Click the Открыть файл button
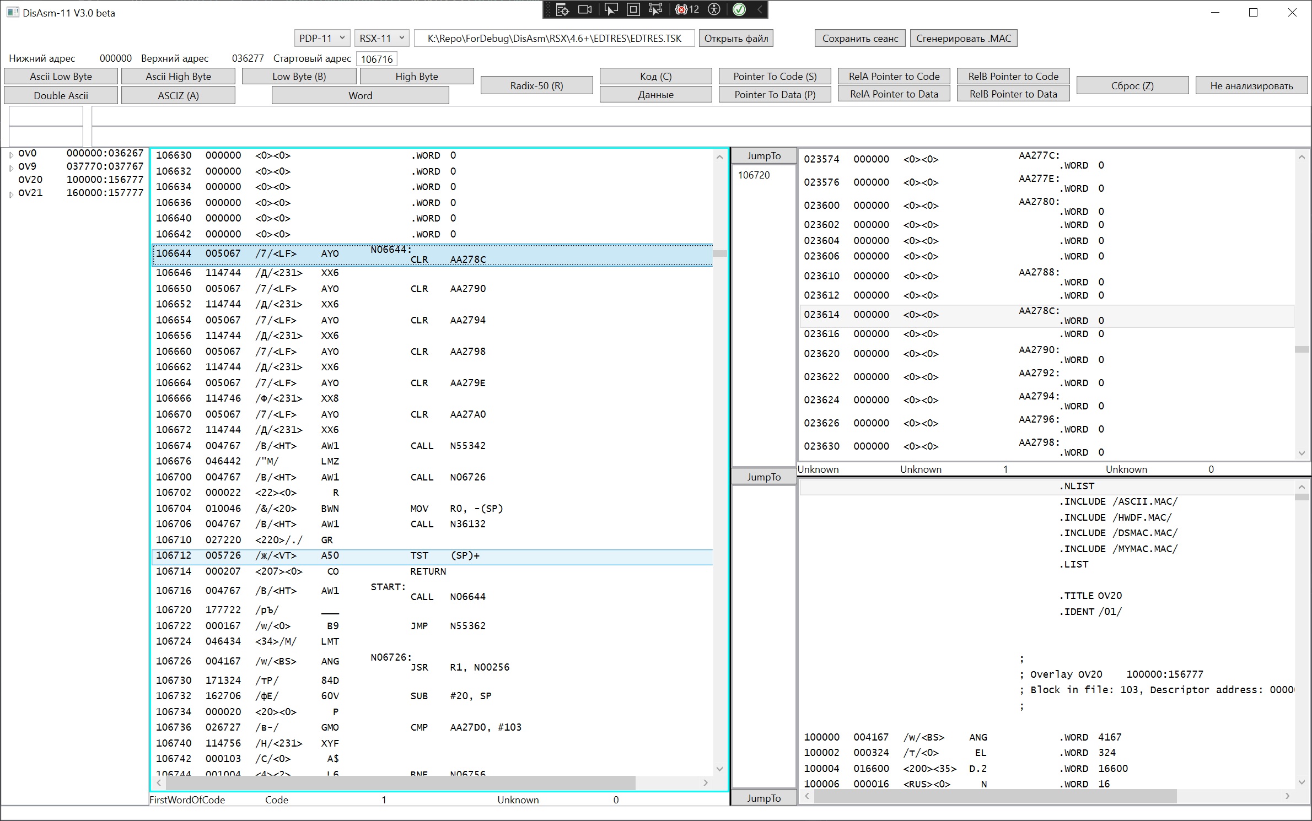Viewport: 1312px width, 821px height. point(736,38)
